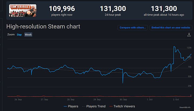Image resolution: width=194 pixels, height=111 pixels.
Task: Click the 125k y-axis label
Action: pos(189,48)
